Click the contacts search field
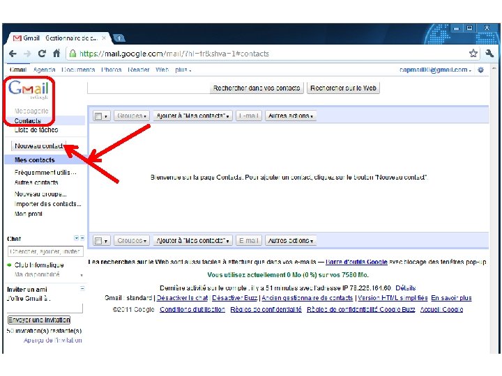This screenshot has width=502, height=376. (149, 88)
